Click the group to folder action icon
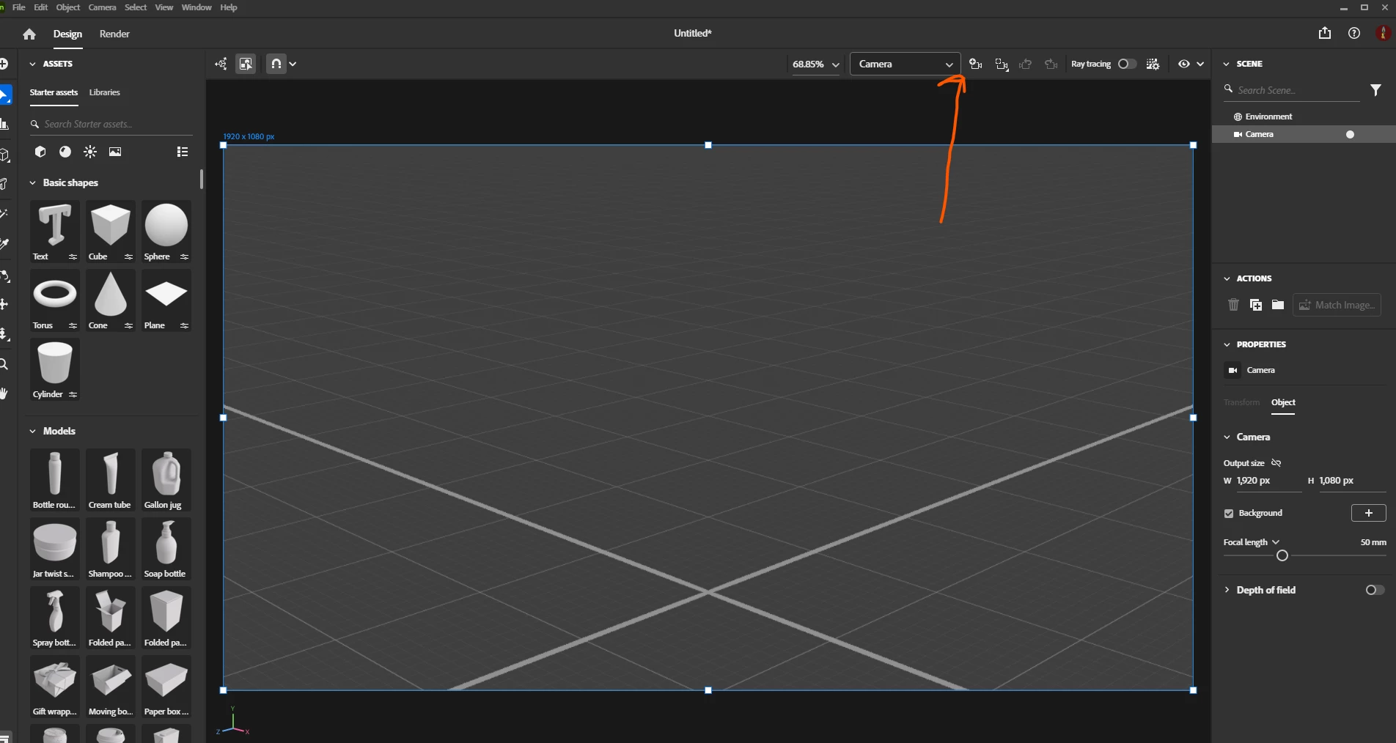 tap(1278, 305)
